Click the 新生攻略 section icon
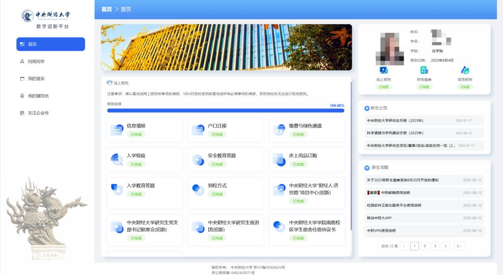Image resolution: width=503 pixels, height=275 pixels. click(x=366, y=168)
